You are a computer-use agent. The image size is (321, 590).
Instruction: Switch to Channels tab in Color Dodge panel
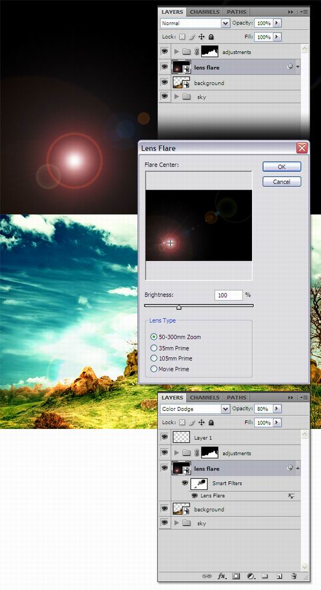(204, 397)
